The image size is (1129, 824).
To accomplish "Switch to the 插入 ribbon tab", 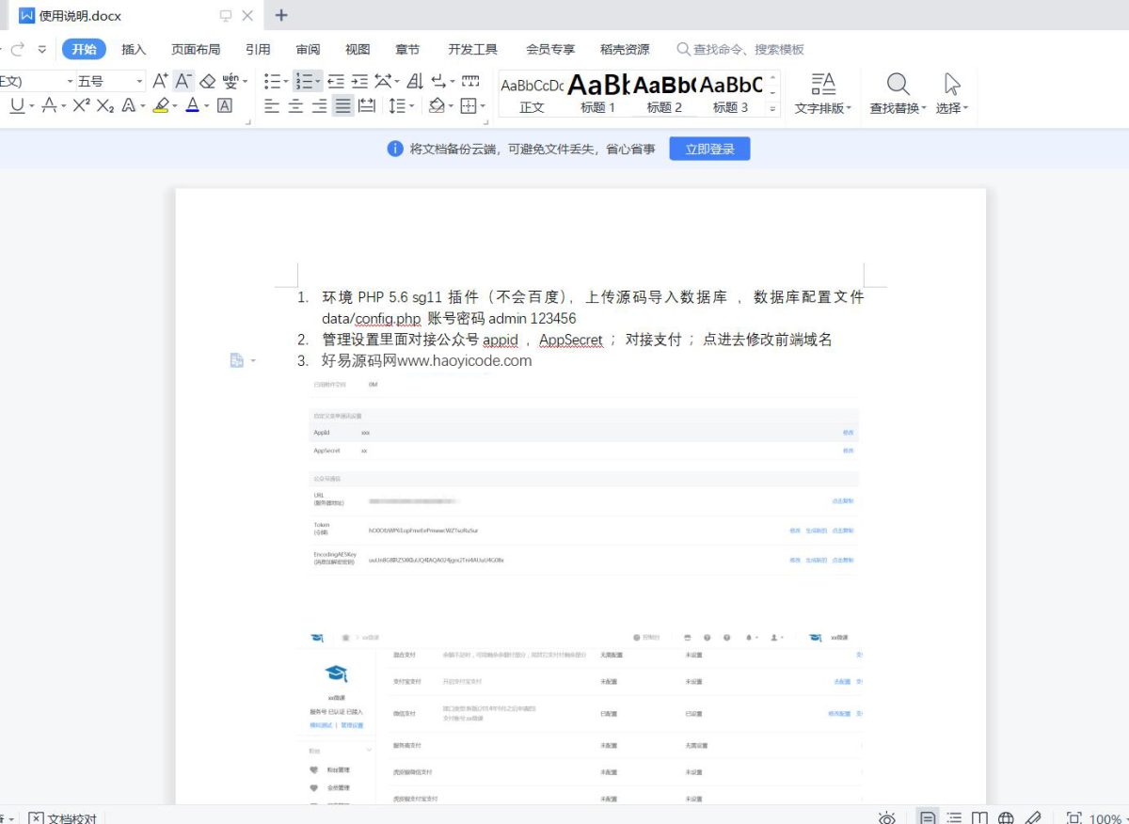I will click(134, 49).
